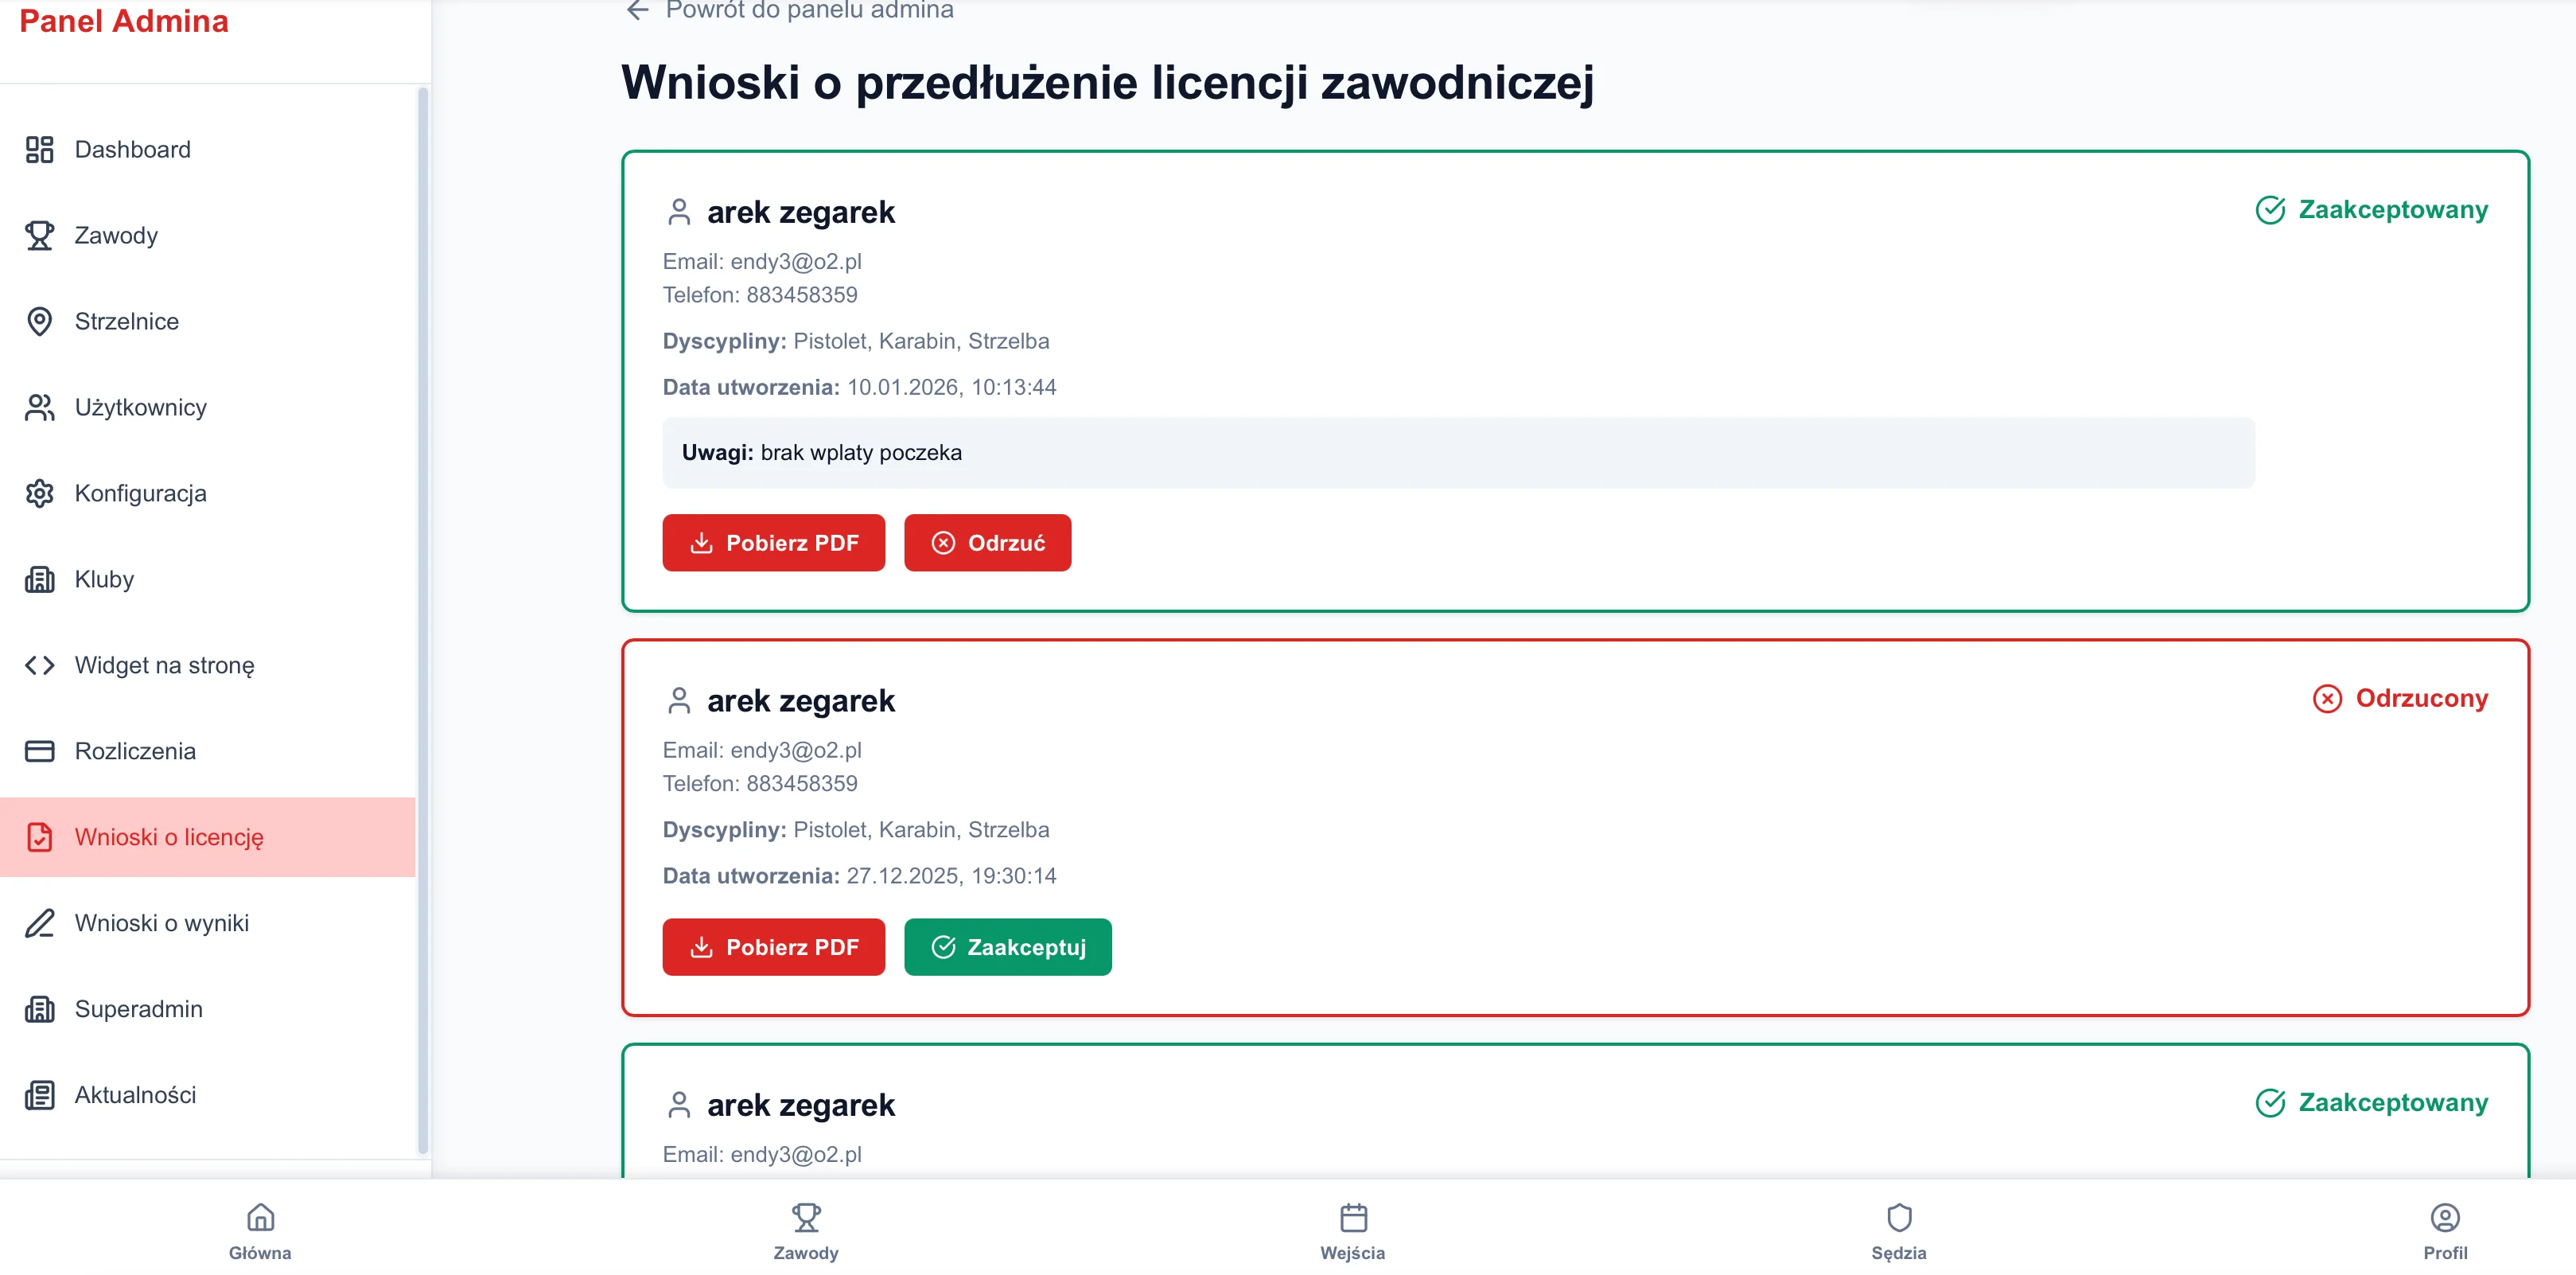This screenshot has height=1275, width=2576.
Task: Click the Wnioski o wyniki pencil icon
Action: (x=39, y=924)
